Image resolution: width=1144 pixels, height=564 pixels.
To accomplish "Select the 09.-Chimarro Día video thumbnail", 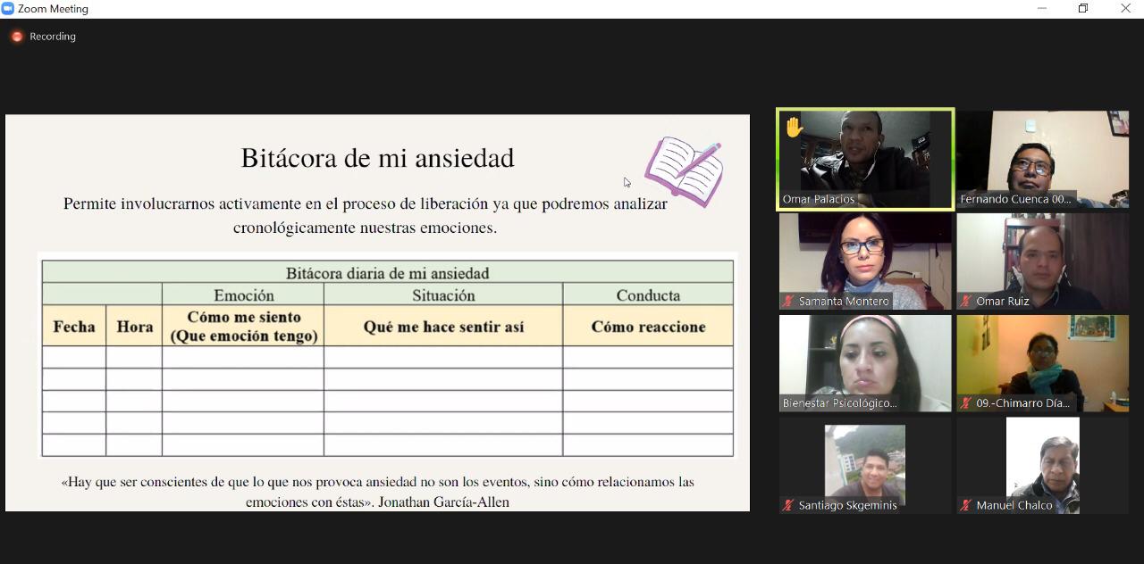I will tap(1043, 362).
